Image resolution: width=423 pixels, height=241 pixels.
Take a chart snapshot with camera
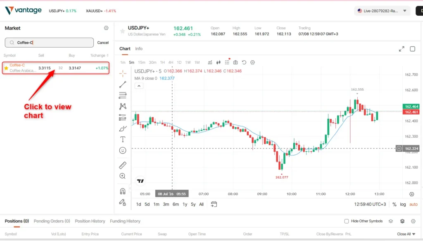coord(235,62)
